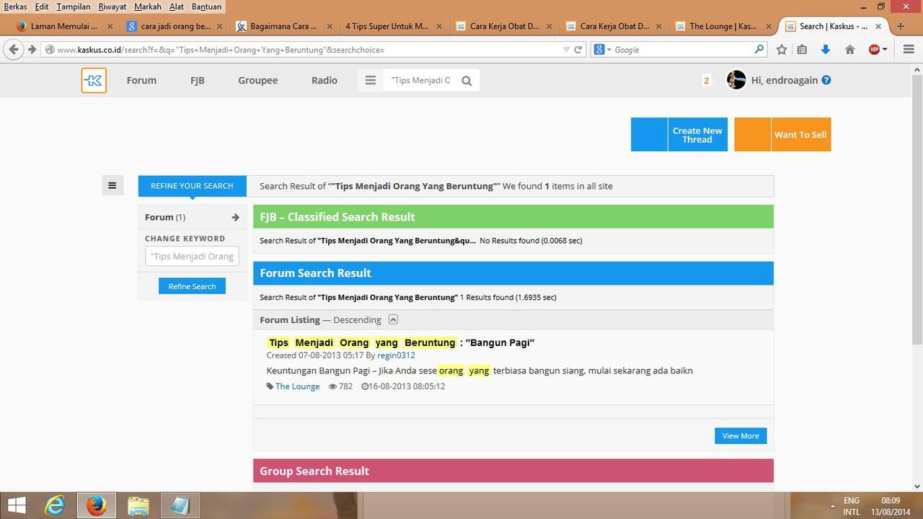
Task: Switch to The Lounge | Kaskus tab
Action: click(x=723, y=26)
